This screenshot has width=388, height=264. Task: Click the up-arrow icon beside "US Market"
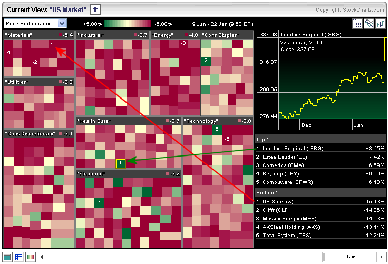95,10
